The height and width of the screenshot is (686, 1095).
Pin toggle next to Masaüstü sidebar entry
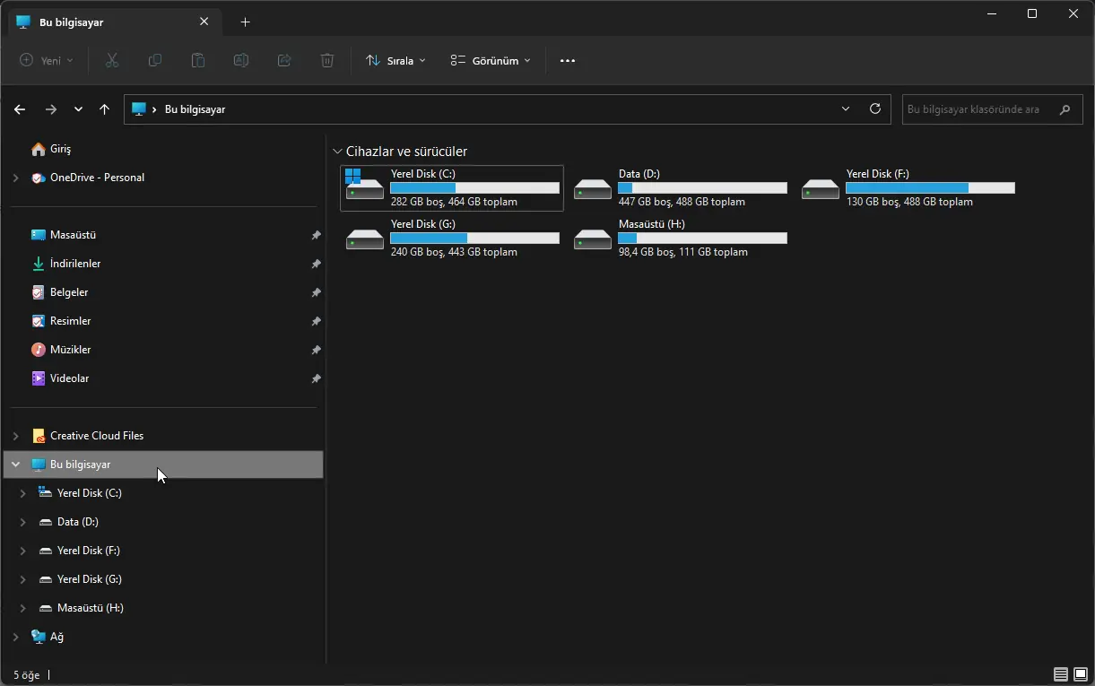[316, 235]
